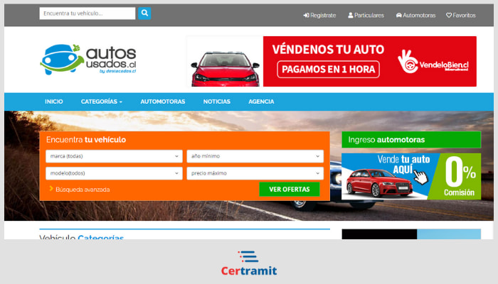Image resolution: width=498 pixels, height=284 pixels.
Task: Click the 'Véndenos tu auto' red banner
Action: [332, 61]
